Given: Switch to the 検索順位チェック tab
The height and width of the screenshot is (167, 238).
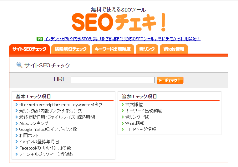Looking at the screenshot, I should coord(71,49).
